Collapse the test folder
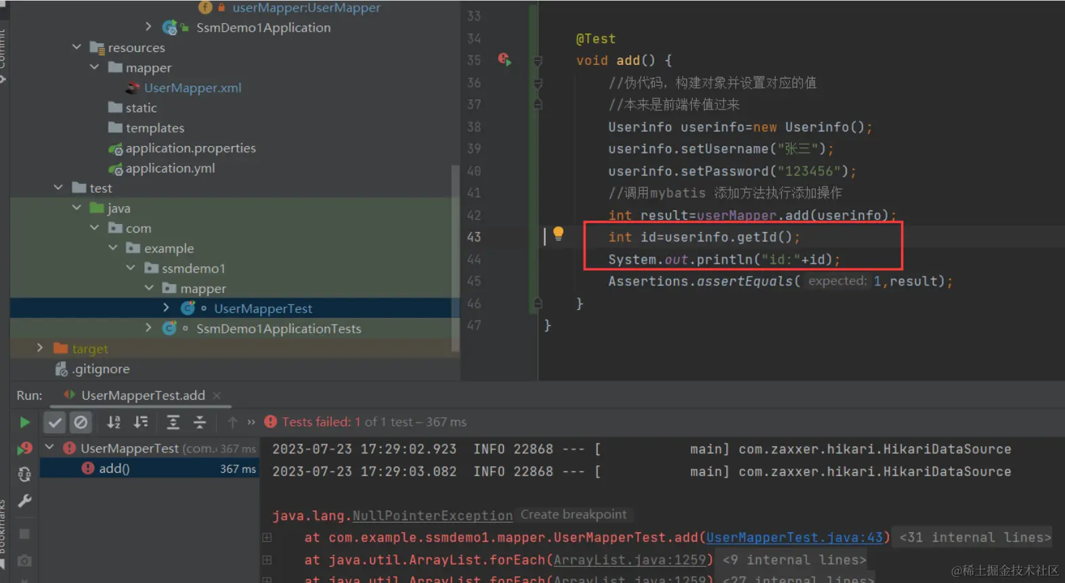 pos(58,188)
